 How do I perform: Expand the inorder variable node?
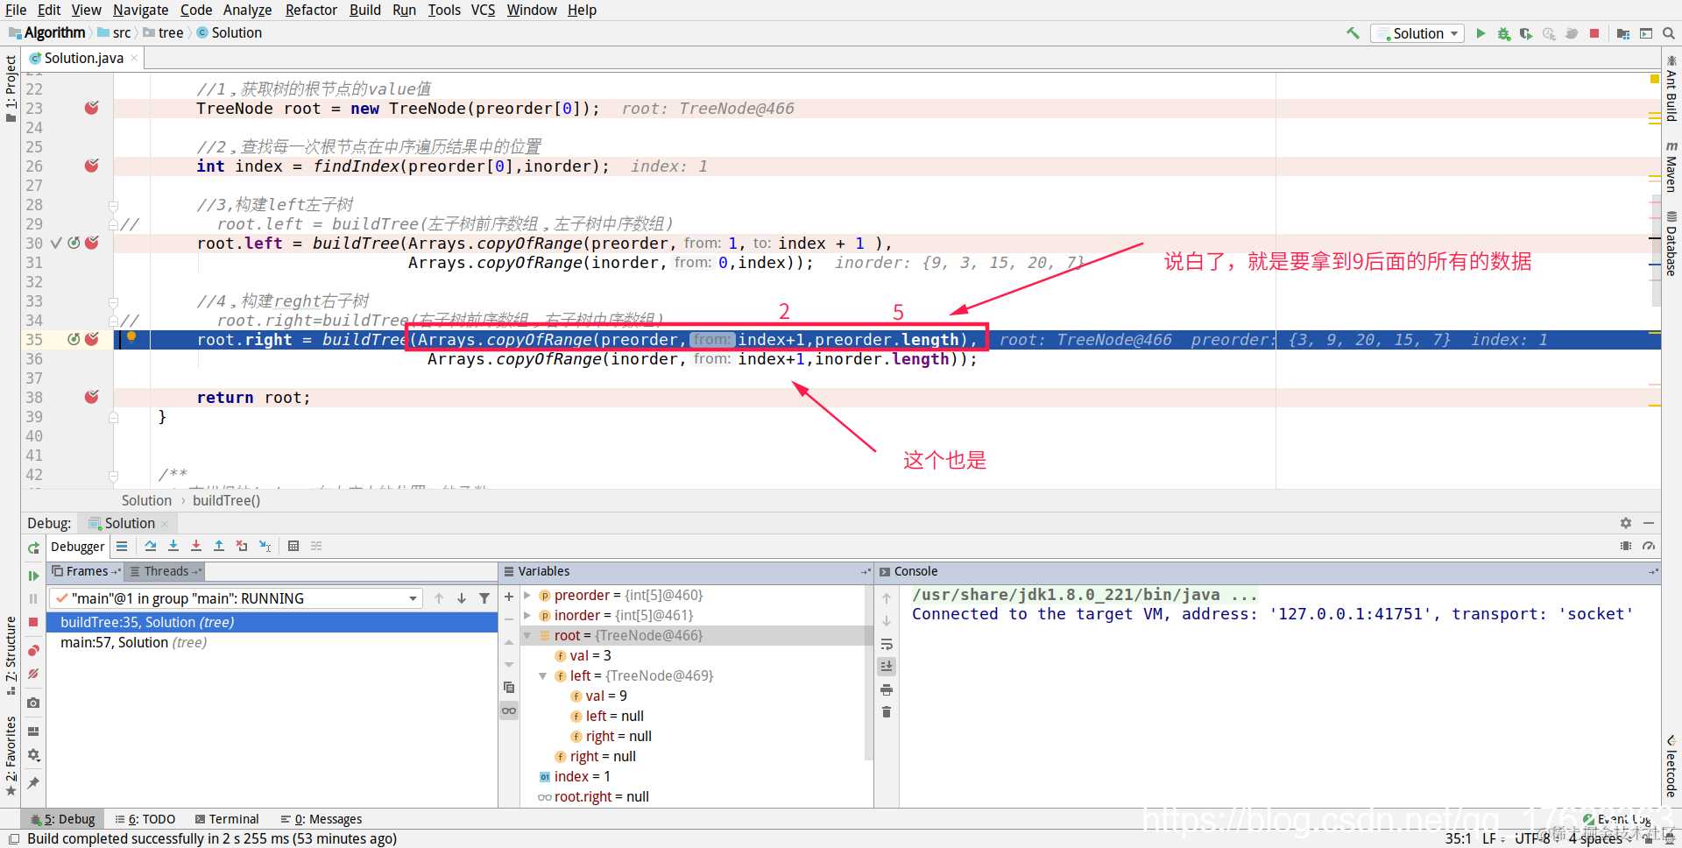(x=527, y=616)
